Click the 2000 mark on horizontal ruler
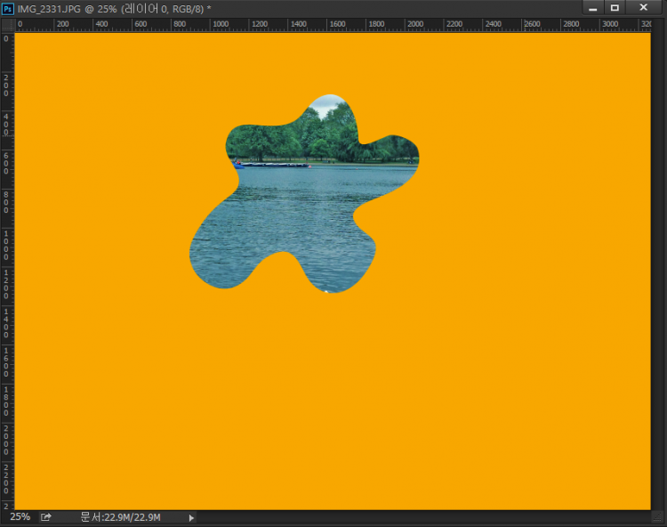 tap(415, 25)
